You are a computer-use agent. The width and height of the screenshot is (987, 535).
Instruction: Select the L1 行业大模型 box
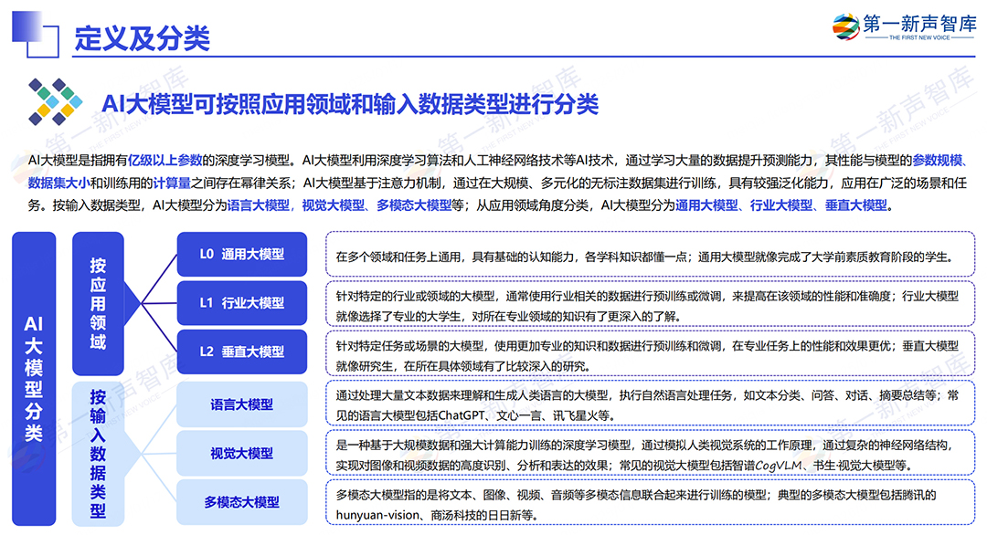241,303
